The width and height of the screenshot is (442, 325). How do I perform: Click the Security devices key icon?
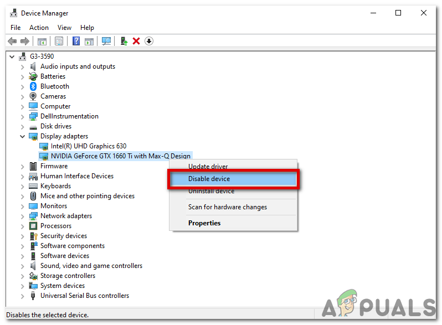(x=33, y=236)
